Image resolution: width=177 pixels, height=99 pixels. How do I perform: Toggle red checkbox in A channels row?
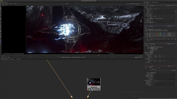tap(157, 33)
